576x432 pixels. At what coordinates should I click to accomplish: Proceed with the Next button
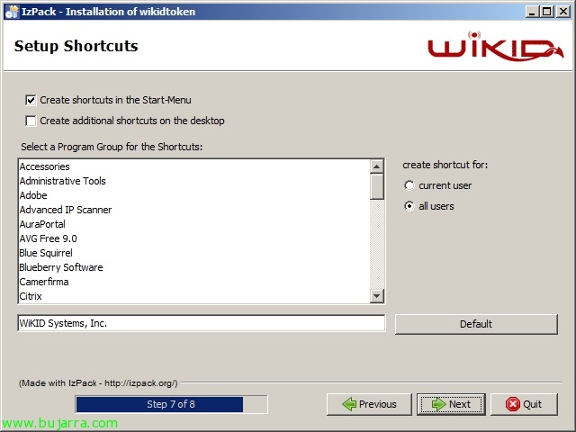(x=451, y=404)
